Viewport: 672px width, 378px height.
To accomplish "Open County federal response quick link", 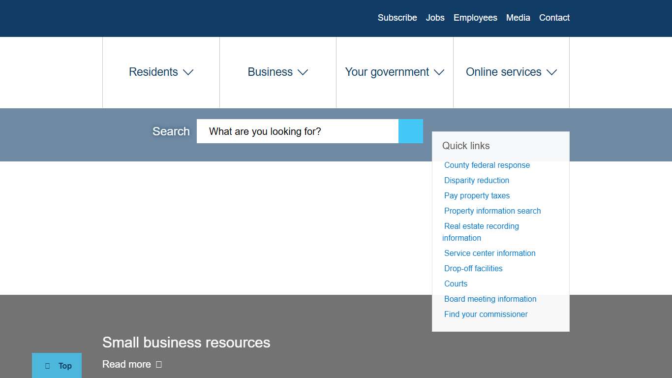I will pyautogui.click(x=487, y=165).
